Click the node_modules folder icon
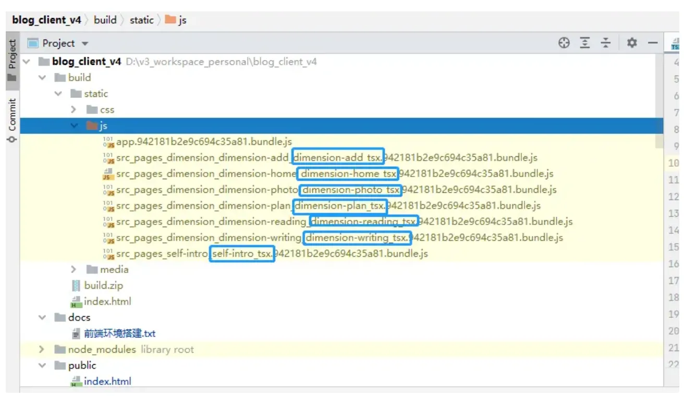This screenshot has width=684, height=398. click(60, 350)
